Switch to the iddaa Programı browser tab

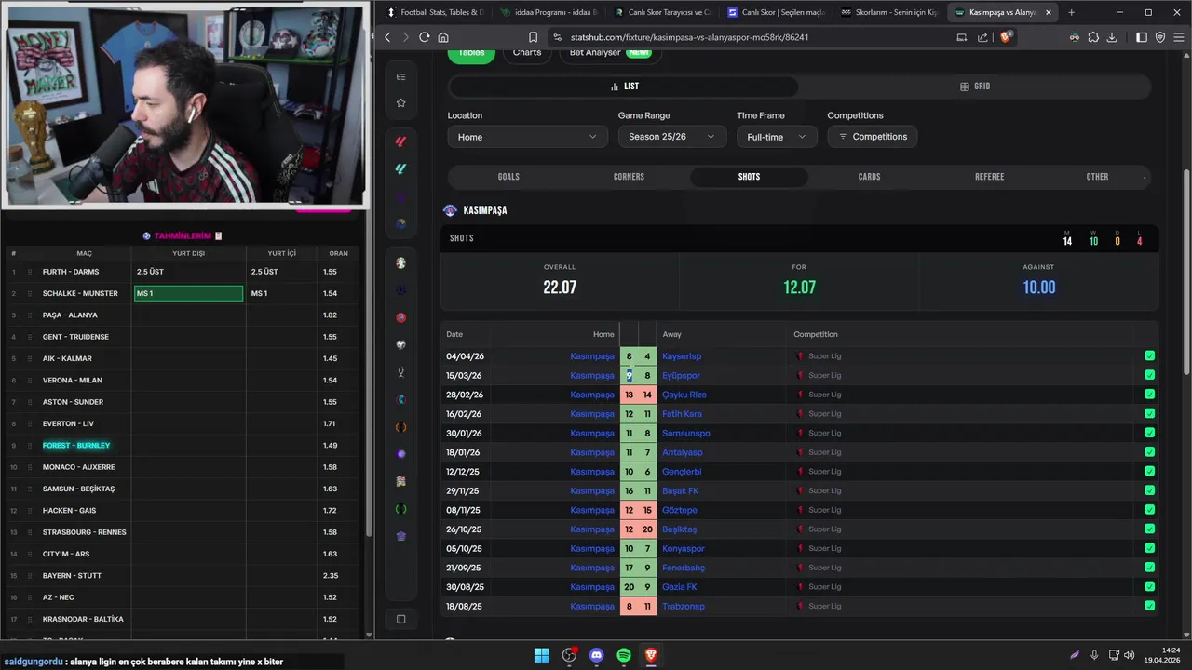(x=549, y=12)
